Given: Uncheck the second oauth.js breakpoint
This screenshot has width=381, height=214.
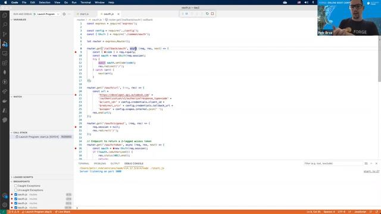Looking at the screenshot, I should [16, 199].
